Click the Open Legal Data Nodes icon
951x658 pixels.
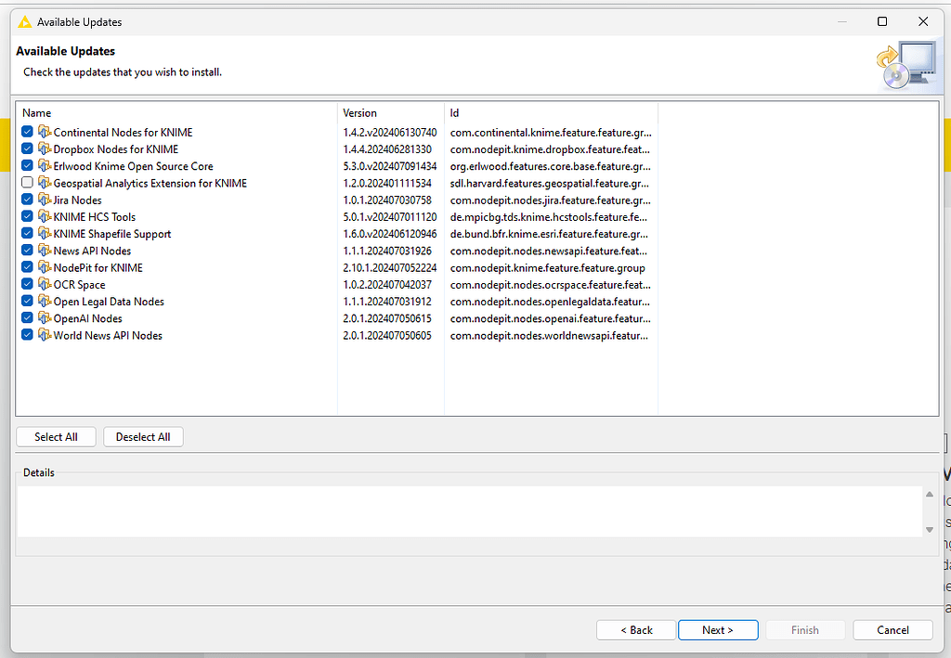(45, 301)
